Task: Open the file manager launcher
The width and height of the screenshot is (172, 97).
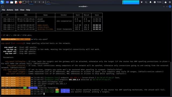Action: point(12,2)
